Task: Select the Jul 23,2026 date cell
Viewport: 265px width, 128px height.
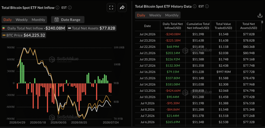Action: point(148,41)
